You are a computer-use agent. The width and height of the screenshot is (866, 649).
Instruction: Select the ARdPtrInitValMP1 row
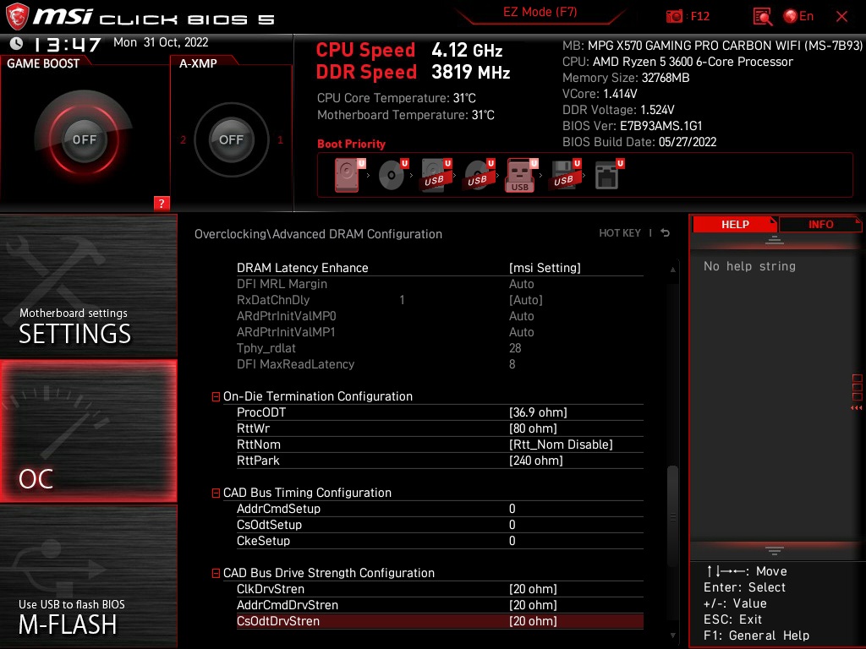[x=440, y=331]
